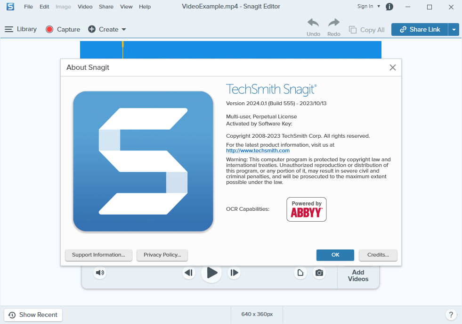Click the Copy All icon

click(352, 29)
